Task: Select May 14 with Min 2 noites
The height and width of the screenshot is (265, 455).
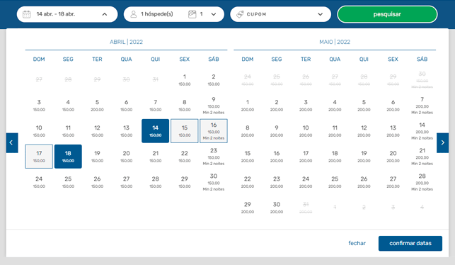Action: (x=422, y=131)
